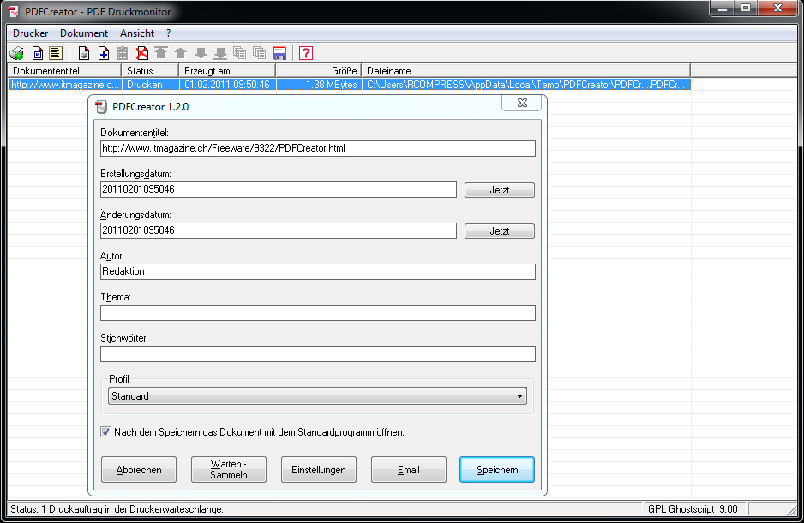Sort by the Erzeugt am column header
The image size is (804, 523).
(227, 71)
